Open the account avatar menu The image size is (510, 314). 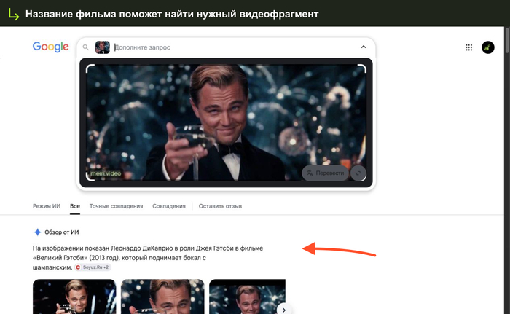488,47
